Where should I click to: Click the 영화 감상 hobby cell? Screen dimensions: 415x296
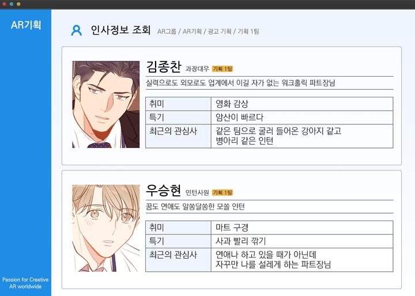click(302, 104)
